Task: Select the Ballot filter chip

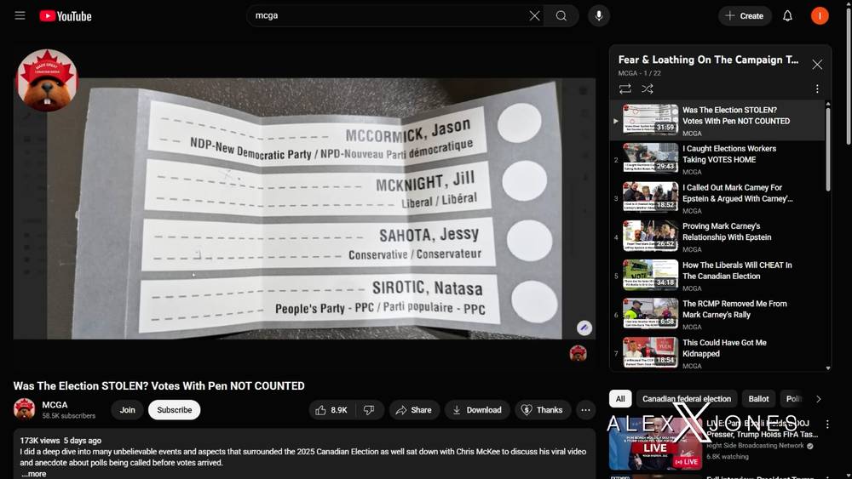Action: (x=758, y=399)
